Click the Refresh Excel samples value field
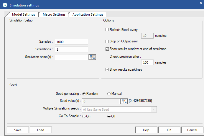Screen dimensions: 204x136 (147, 36)
